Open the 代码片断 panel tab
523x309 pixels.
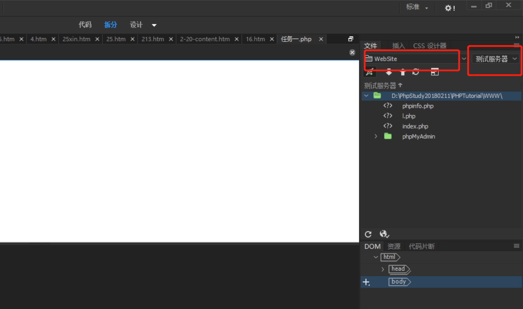422,247
